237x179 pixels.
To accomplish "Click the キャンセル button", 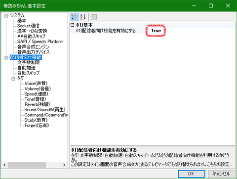I will [x=221, y=174].
